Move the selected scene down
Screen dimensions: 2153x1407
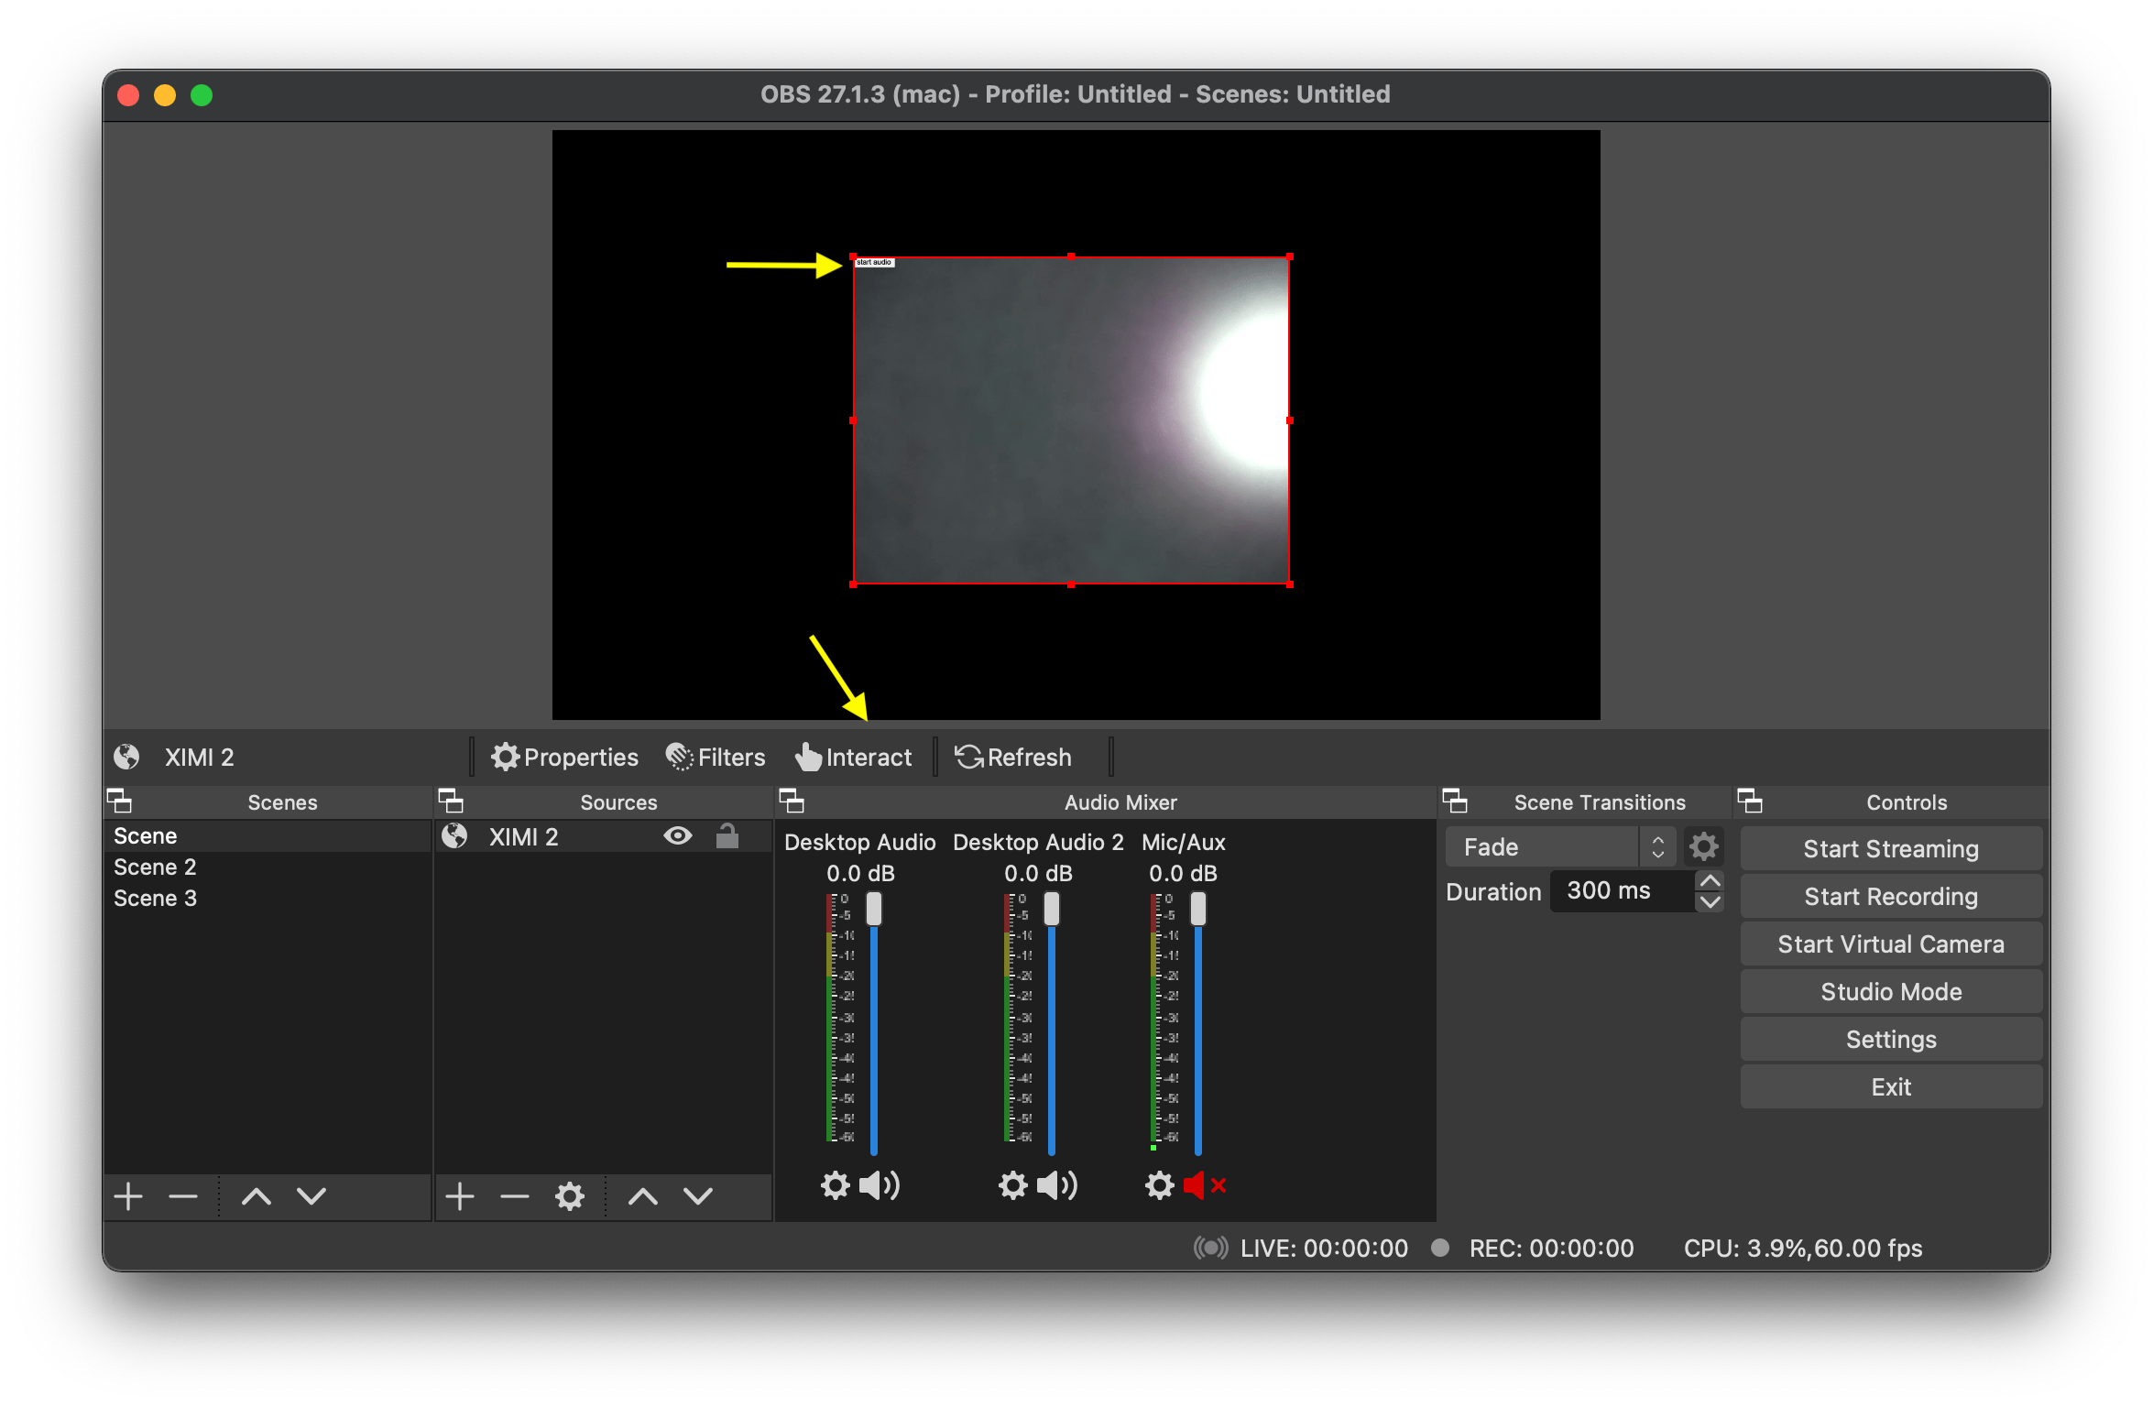(x=311, y=1196)
